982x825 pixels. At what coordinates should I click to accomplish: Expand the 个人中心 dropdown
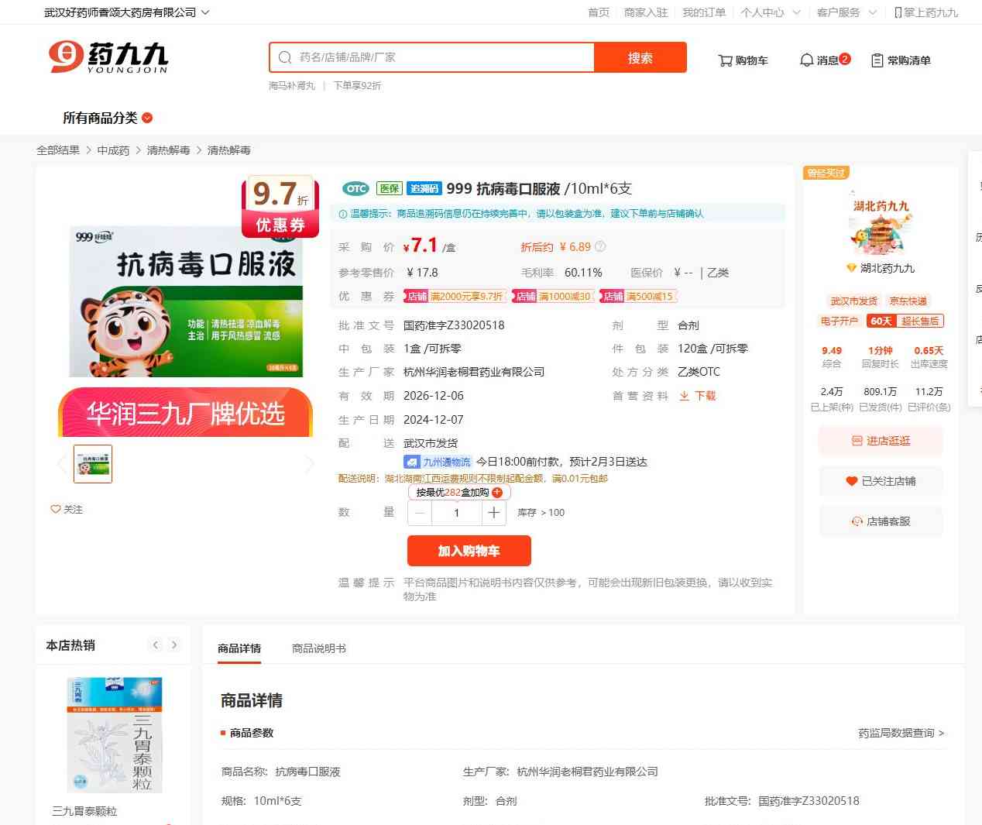tap(770, 12)
